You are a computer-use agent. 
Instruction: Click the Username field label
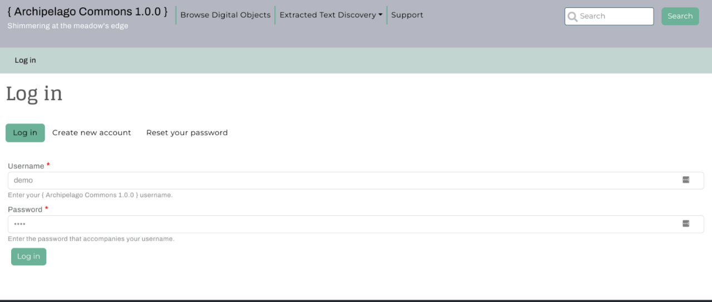point(26,166)
